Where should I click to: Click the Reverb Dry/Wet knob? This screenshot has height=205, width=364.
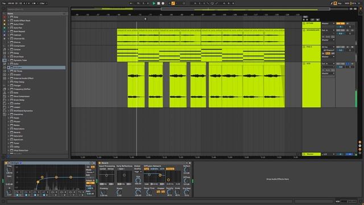tap(187, 192)
